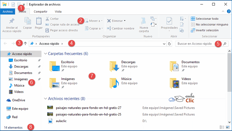Unpin Imágenes using its sidebar pin icon
232x131 pixels.
(x=39, y=79)
